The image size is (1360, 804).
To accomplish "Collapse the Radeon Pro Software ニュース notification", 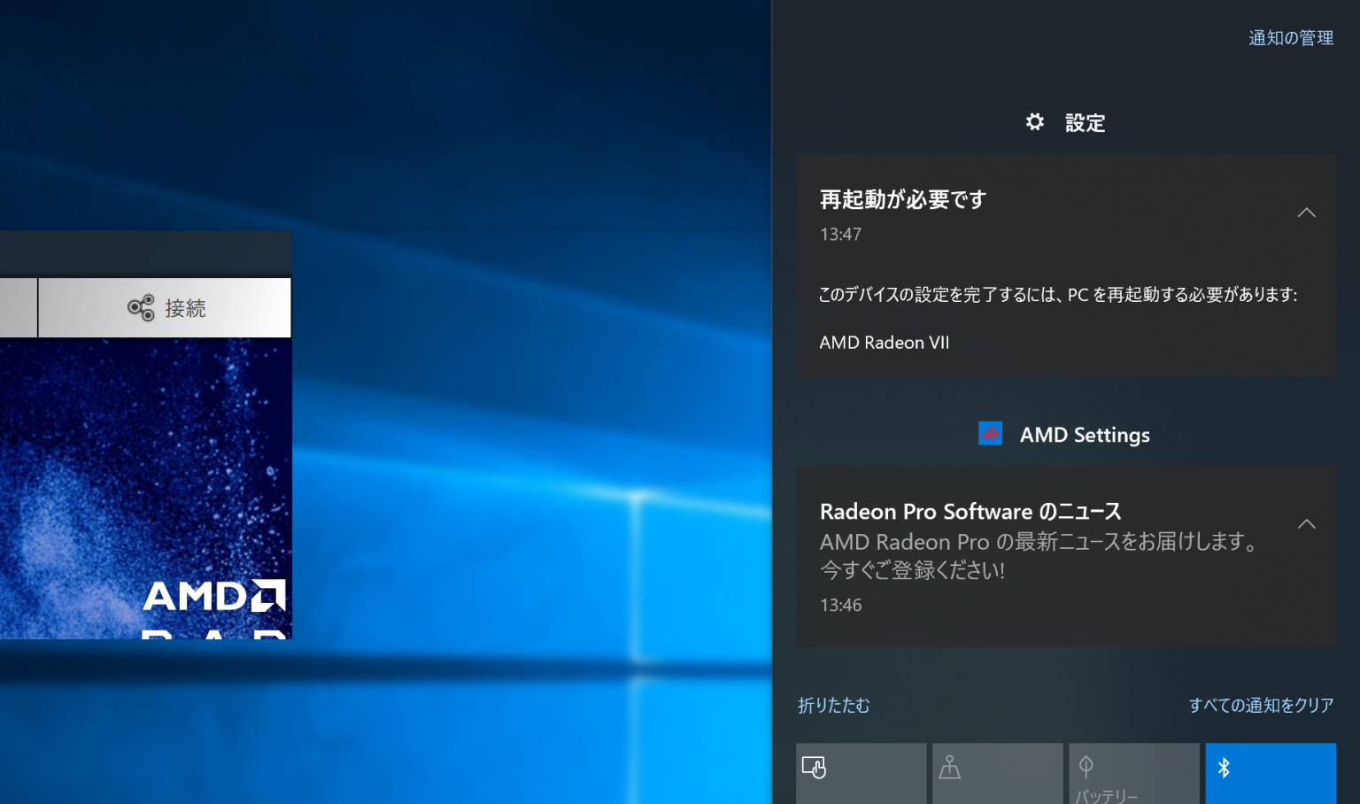I will pyautogui.click(x=1306, y=523).
